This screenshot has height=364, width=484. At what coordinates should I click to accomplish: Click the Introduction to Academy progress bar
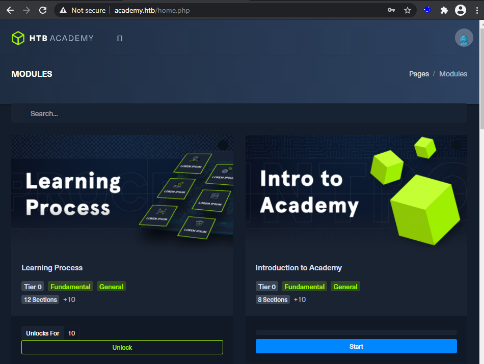356,332
